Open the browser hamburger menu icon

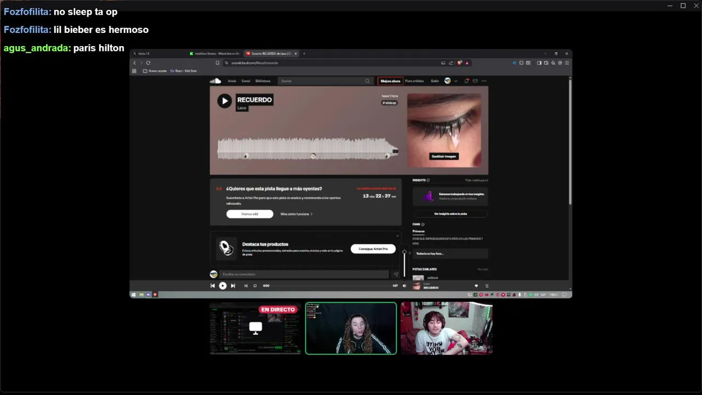pos(567,63)
